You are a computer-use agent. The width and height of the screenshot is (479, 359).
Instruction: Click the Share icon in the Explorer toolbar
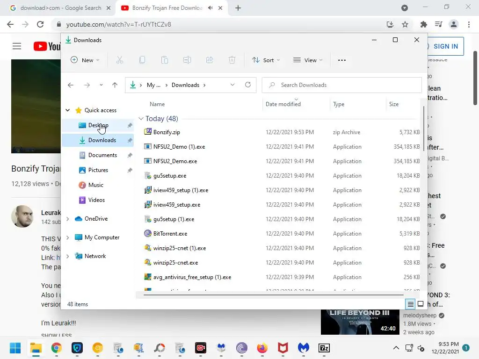tap(210, 60)
